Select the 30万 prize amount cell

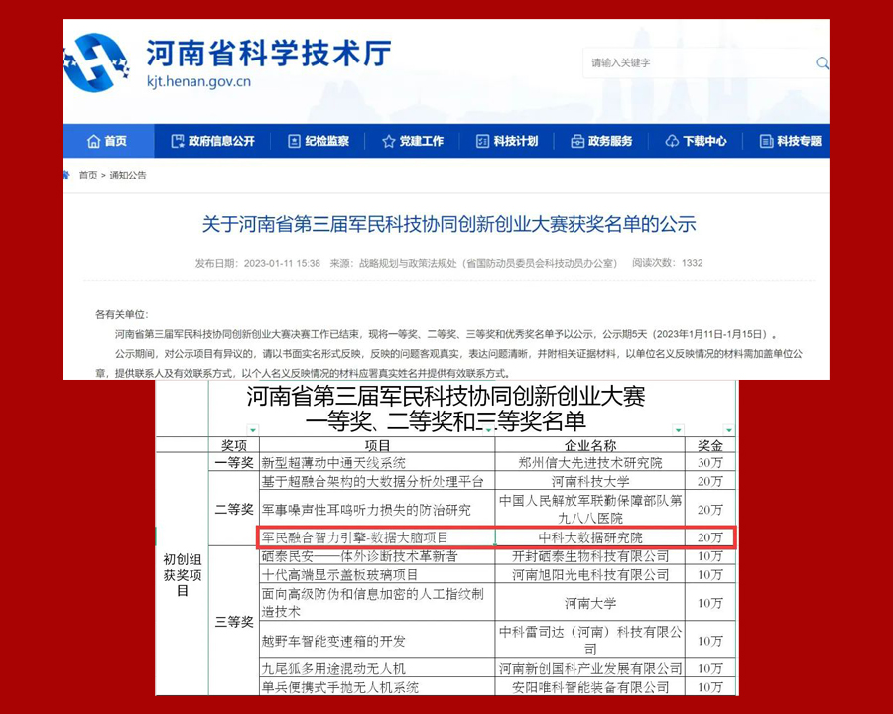tap(710, 462)
